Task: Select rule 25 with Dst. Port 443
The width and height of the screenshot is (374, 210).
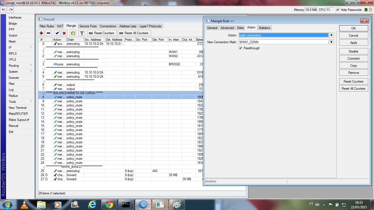Action: pos(120,171)
